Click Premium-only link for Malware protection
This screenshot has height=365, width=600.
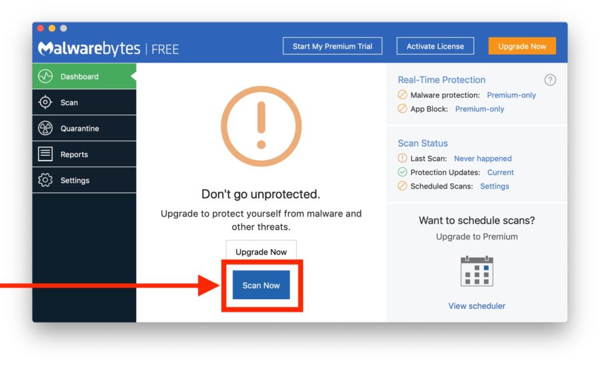tap(511, 95)
